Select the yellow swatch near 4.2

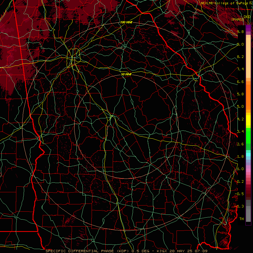pos(248,120)
